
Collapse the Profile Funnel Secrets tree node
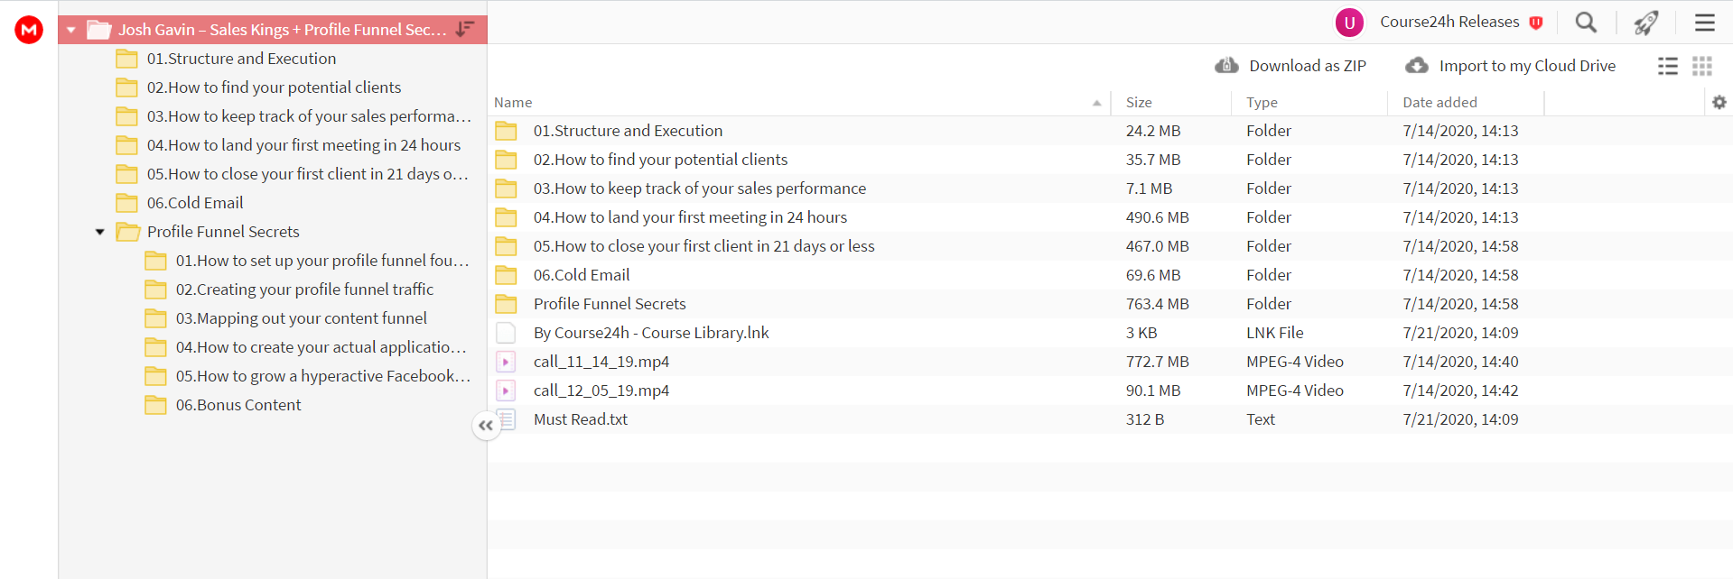(100, 232)
